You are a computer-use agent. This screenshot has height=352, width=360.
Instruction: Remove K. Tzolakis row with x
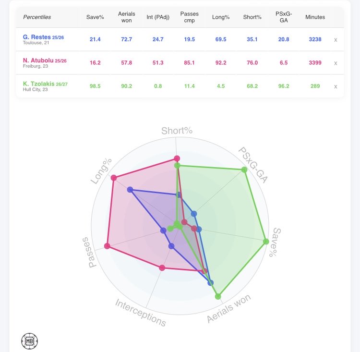[336, 86]
